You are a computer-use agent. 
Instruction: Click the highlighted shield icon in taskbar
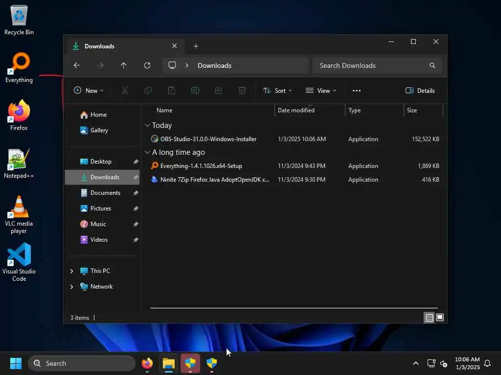point(190,363)
